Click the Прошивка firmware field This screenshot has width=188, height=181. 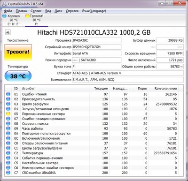pos(96,40)
